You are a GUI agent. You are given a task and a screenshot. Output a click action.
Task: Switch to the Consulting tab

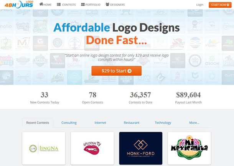[x=69, y=123]
